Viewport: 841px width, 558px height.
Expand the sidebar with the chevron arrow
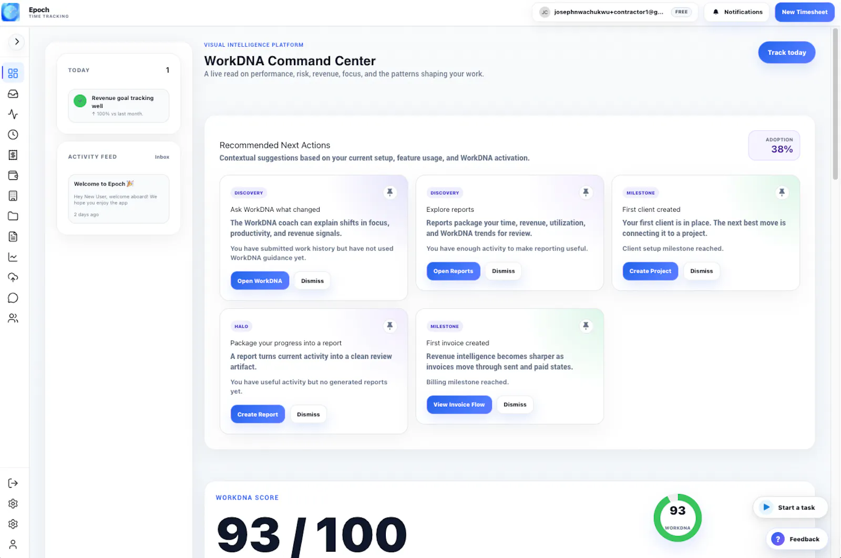click(x=17, y=42)
